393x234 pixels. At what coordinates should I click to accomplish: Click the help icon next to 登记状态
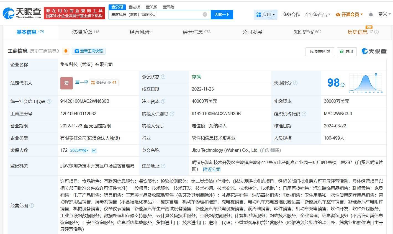click(x=163, y=77)
